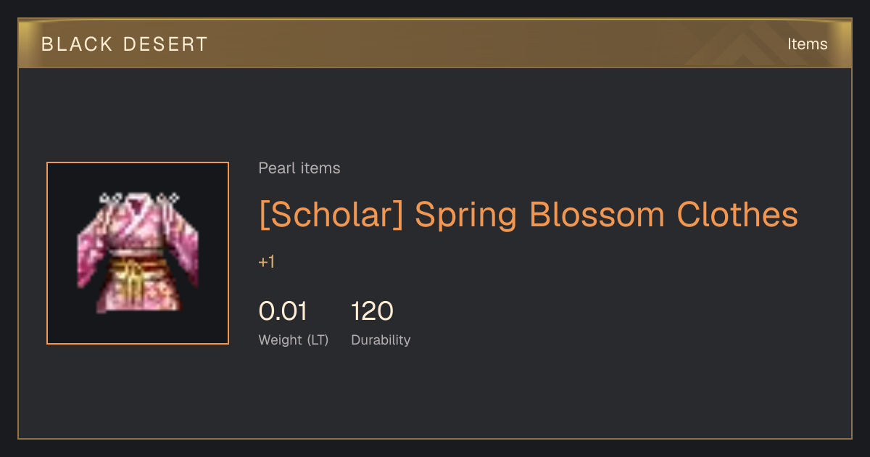The image size is (870, 457).
Task: Open the Items link in the header
Action: coord(807,44)
